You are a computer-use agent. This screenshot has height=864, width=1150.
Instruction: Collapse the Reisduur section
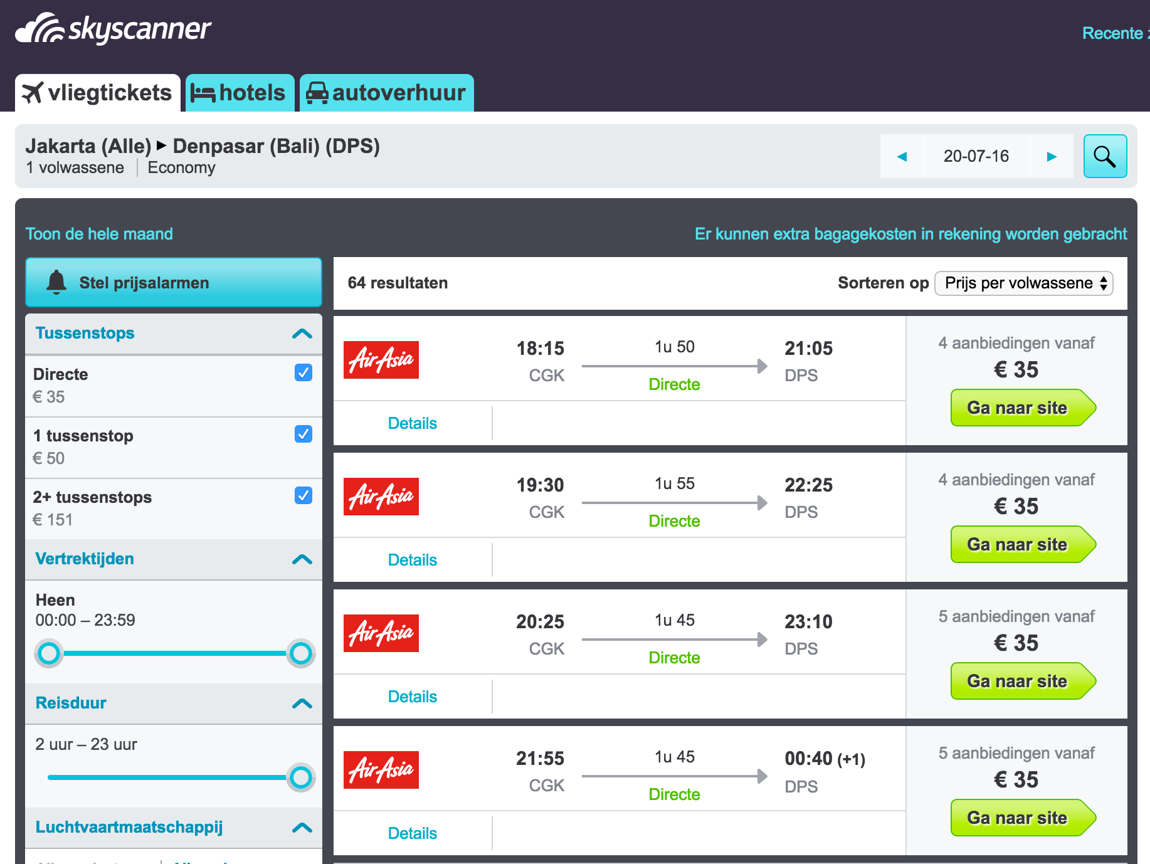(302, 703)
